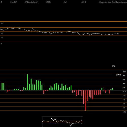Click the MR axis label -100
Viewport: 127px width, 127px height.
pos(124,112)
